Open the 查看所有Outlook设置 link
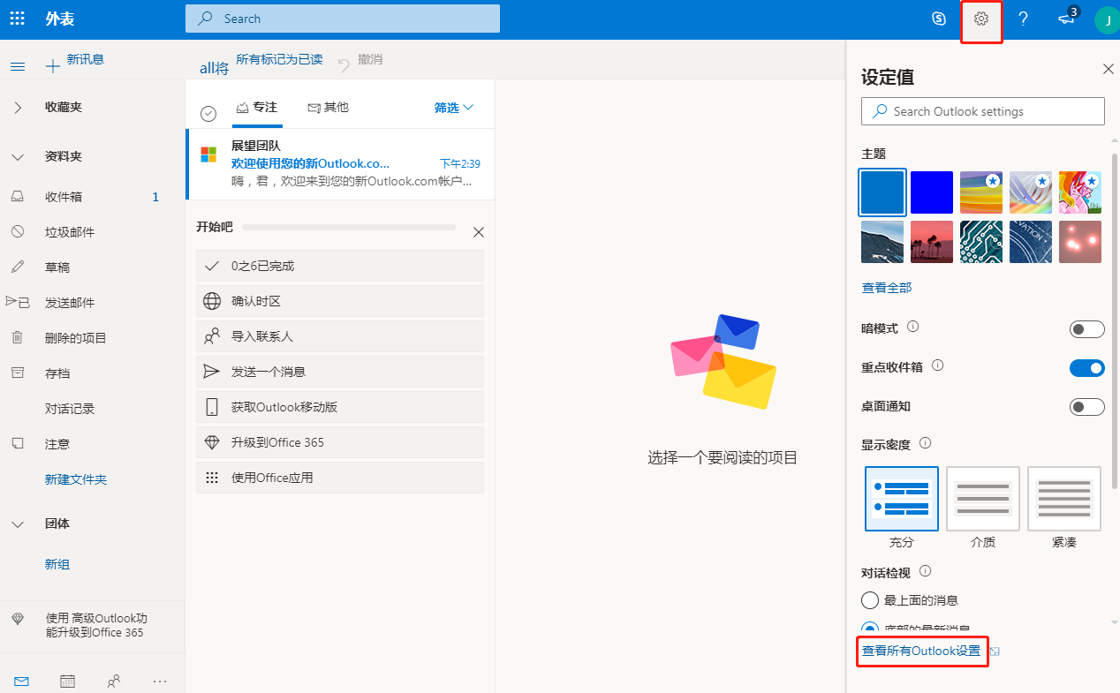This screenshot has height=693, width=1120. pos(921,651)
